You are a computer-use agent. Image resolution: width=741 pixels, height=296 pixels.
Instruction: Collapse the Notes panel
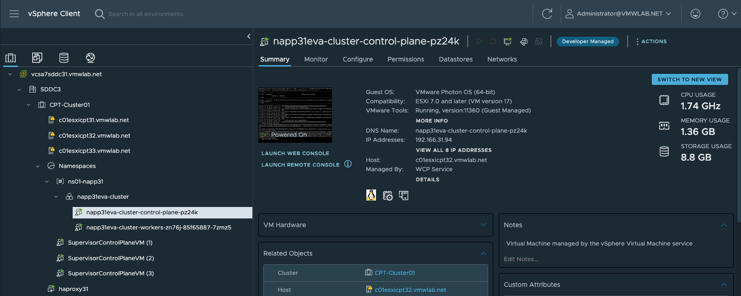pyautogui.click(x=724, y=225)
